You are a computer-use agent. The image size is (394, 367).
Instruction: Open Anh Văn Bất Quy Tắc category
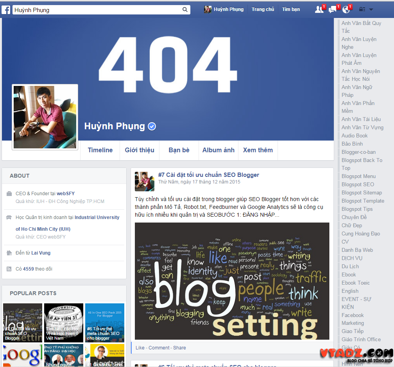tap(361, 27)
